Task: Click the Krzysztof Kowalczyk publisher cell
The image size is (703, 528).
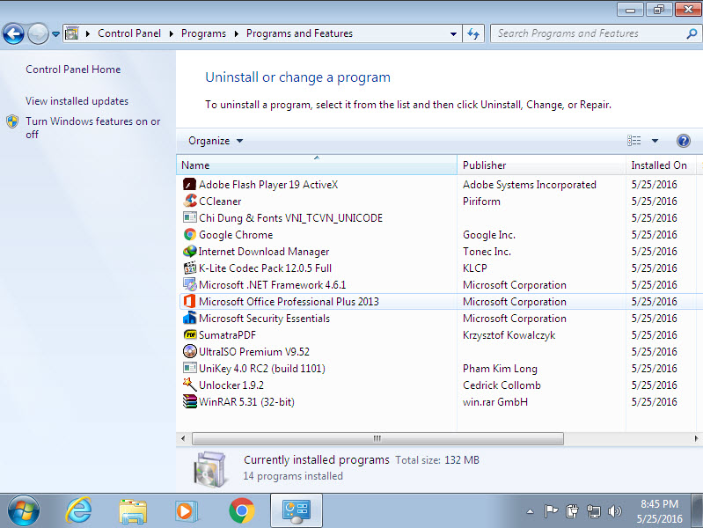Action: pyautogui.click(x=509, y=335)
